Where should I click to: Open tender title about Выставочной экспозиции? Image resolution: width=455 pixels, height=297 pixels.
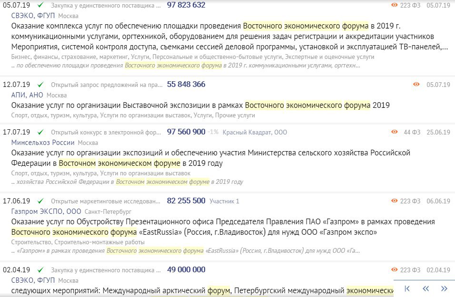[x=200, y=105]
